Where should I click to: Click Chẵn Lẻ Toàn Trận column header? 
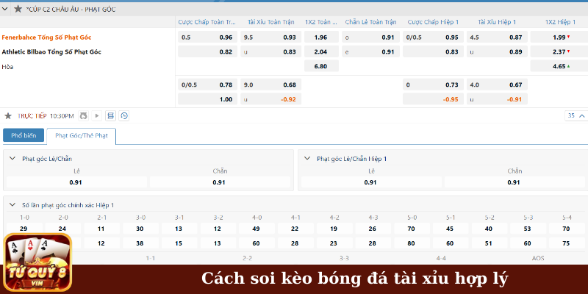(371, 22)
